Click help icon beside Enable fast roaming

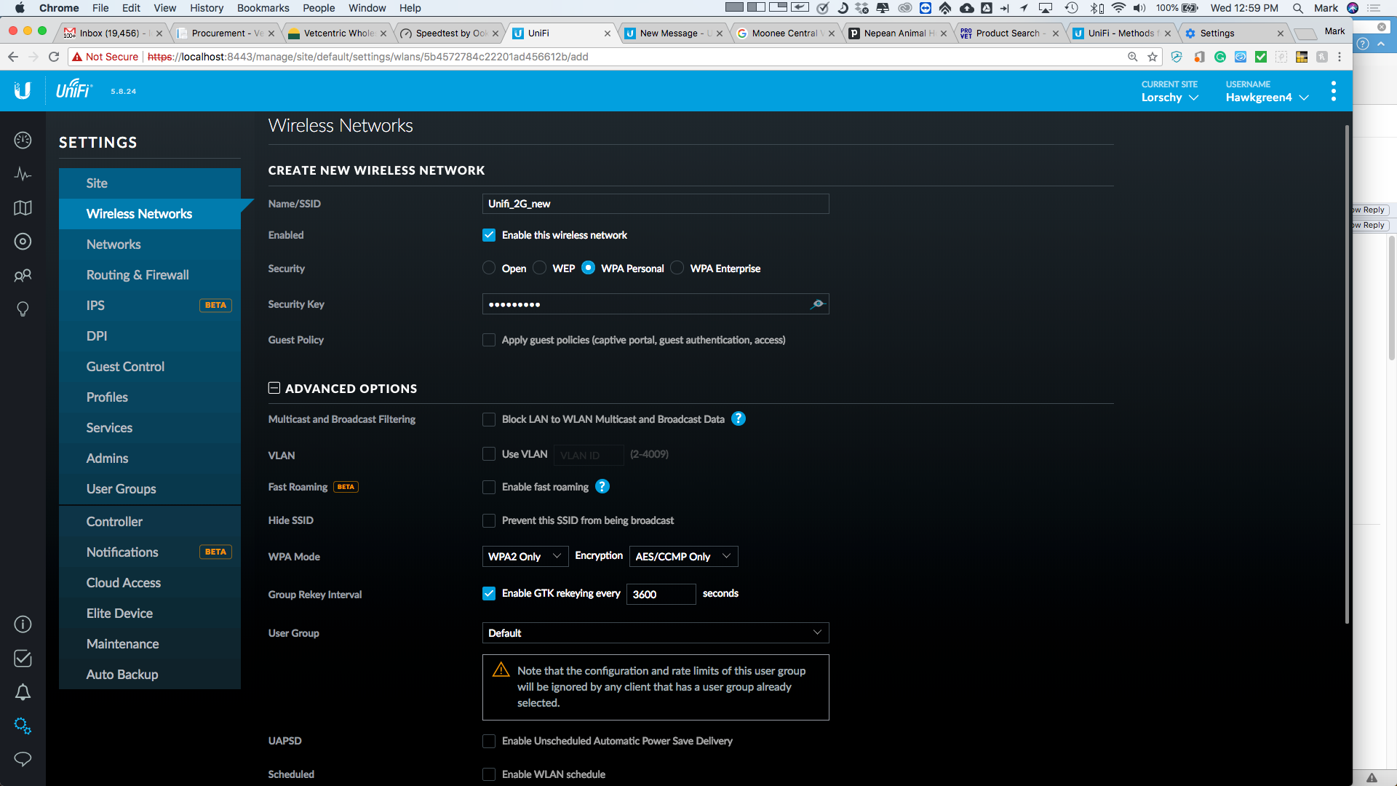pyautogui.click(x=602, y=487)
